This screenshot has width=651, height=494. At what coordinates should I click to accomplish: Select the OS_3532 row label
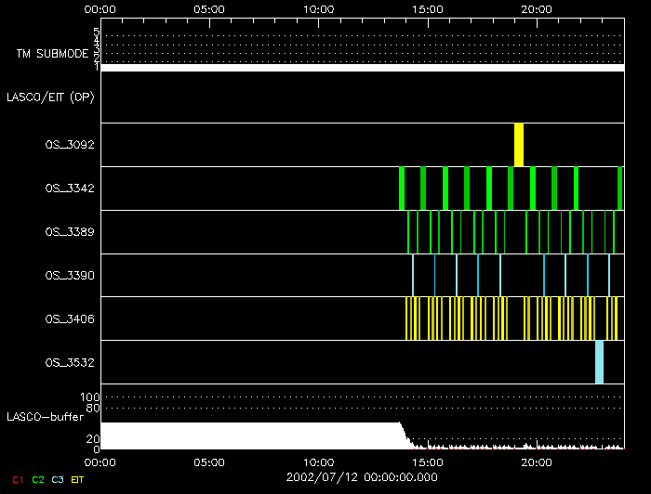tap(70, 363)
